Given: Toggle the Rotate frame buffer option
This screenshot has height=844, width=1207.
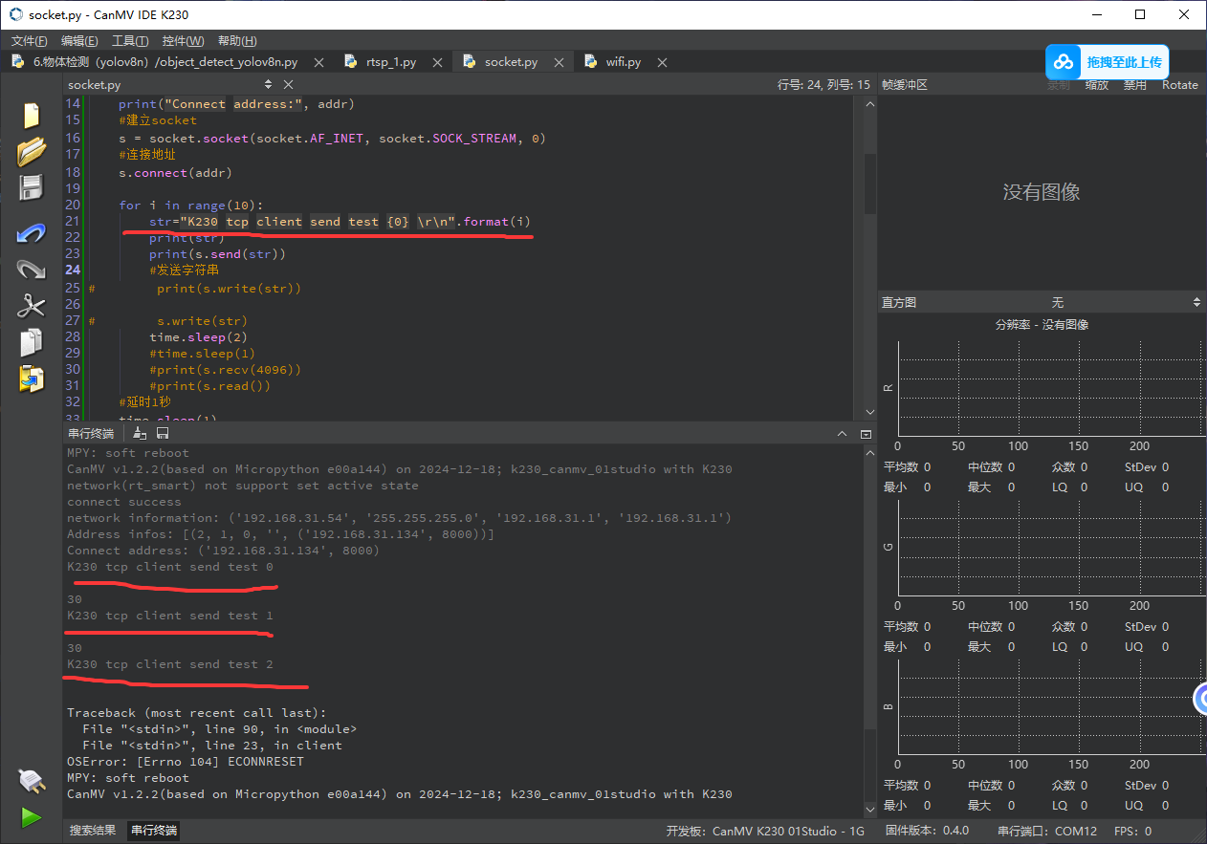Looking at the screenshot, I should 1179,85.
